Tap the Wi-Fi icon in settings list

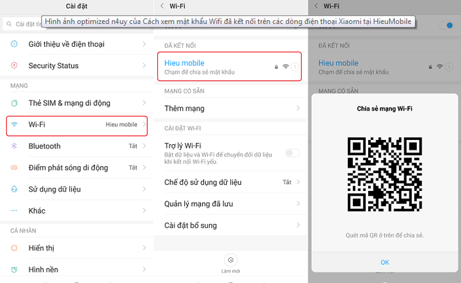click(x=14, y=124)
